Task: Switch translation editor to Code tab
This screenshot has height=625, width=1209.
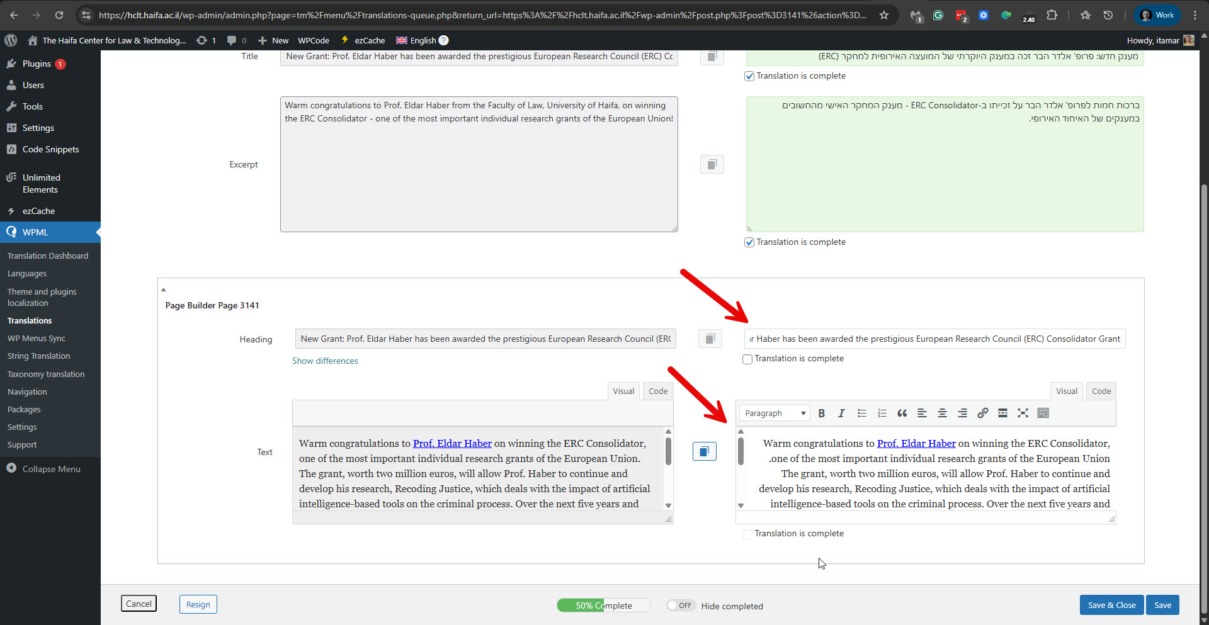Action: click(x=1101, y=391)
